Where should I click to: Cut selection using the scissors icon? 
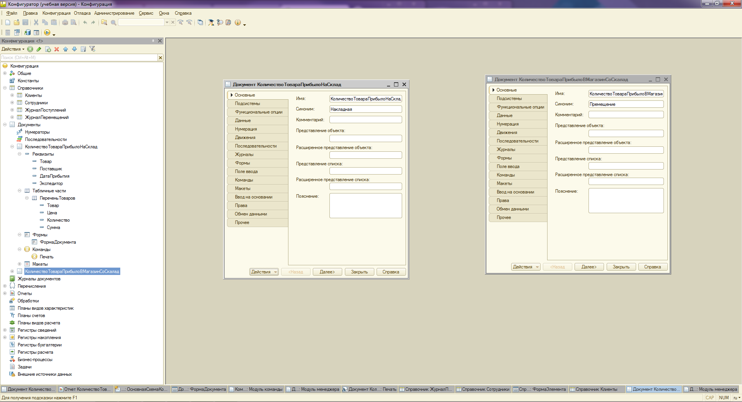(36, 22)
